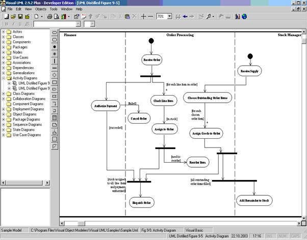Screen dimensions: 307x240
Task: Open the Help menu
Action: (x=79, y=9)
